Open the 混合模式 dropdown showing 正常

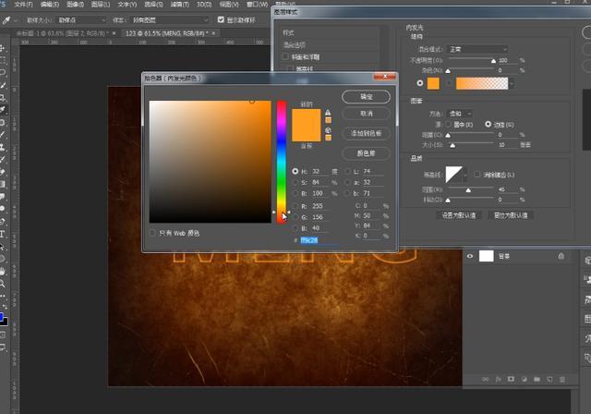click(x=477, y=49)
